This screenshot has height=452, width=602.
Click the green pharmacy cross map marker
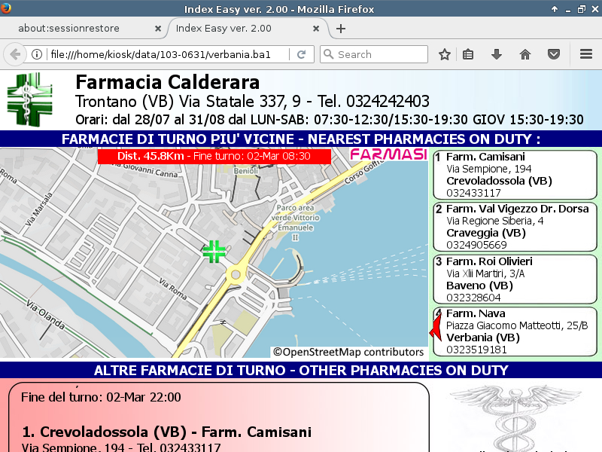pos(214,252)
